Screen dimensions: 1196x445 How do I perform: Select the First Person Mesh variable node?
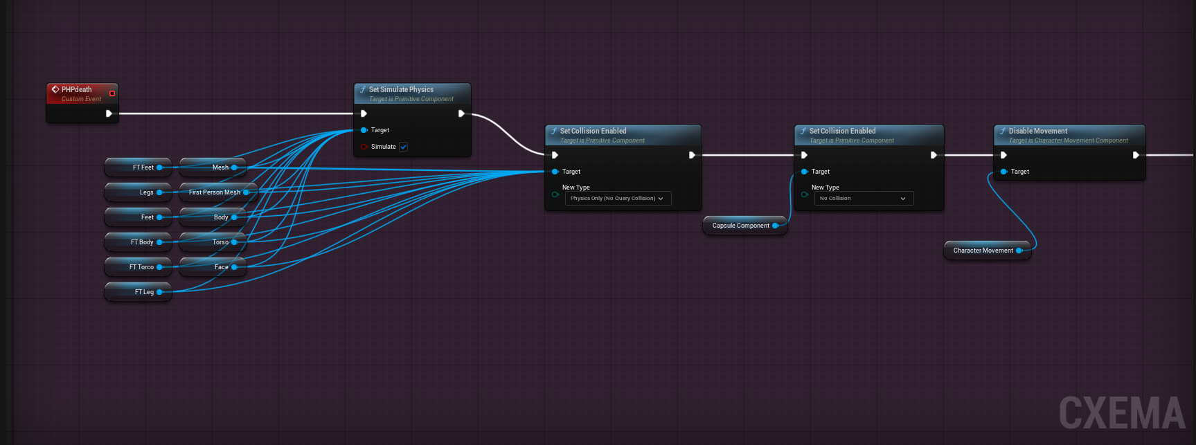click(213, 192)
